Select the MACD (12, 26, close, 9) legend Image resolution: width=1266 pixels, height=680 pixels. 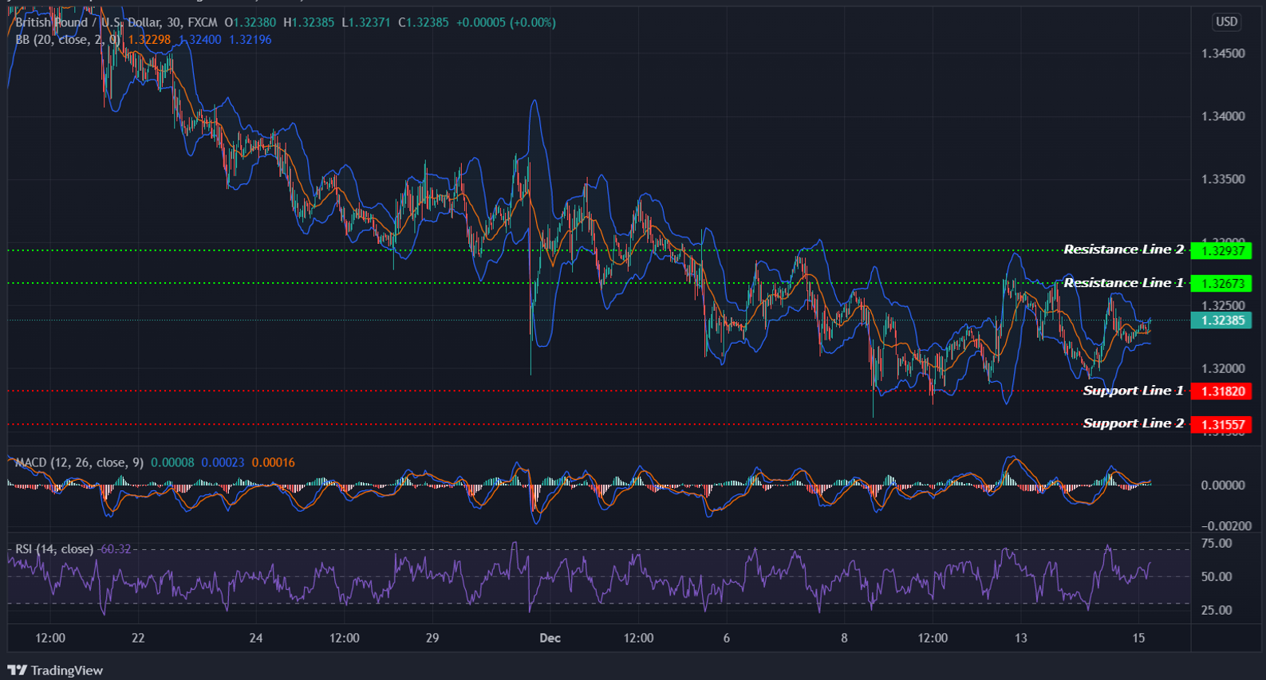point(80,462)
